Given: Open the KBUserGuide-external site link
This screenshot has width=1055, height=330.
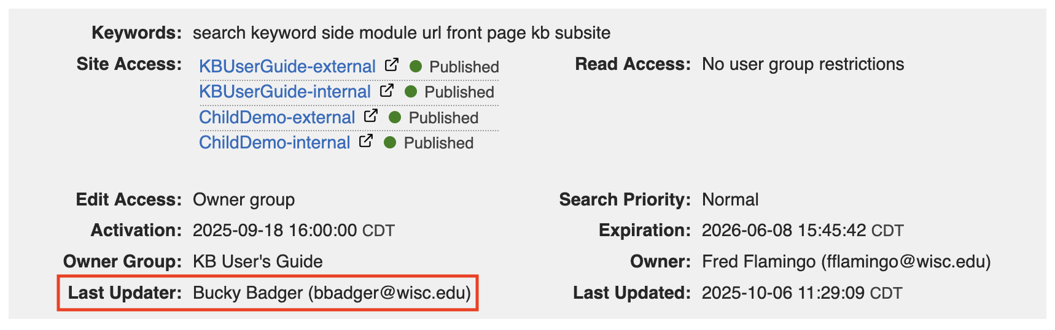Looking at the screenshot, I should [x=287, y=66].
